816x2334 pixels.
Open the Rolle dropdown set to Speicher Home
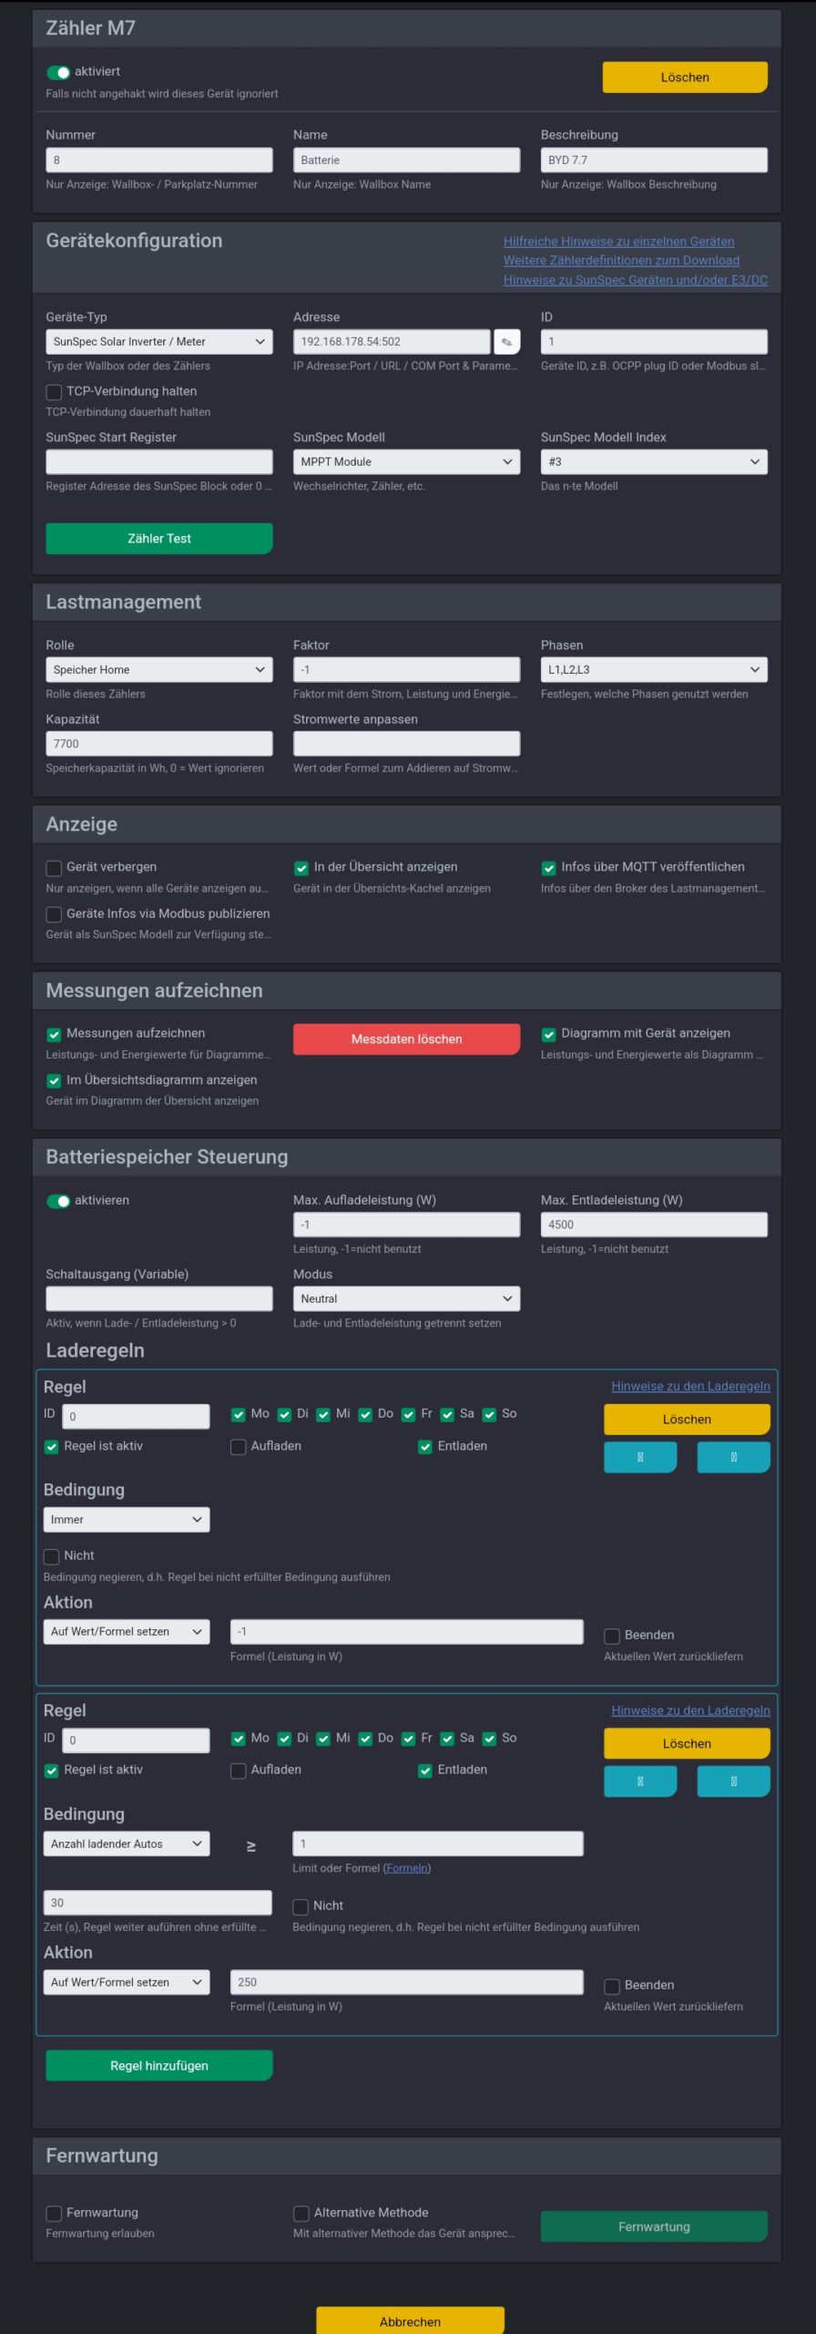pos(158,670)
